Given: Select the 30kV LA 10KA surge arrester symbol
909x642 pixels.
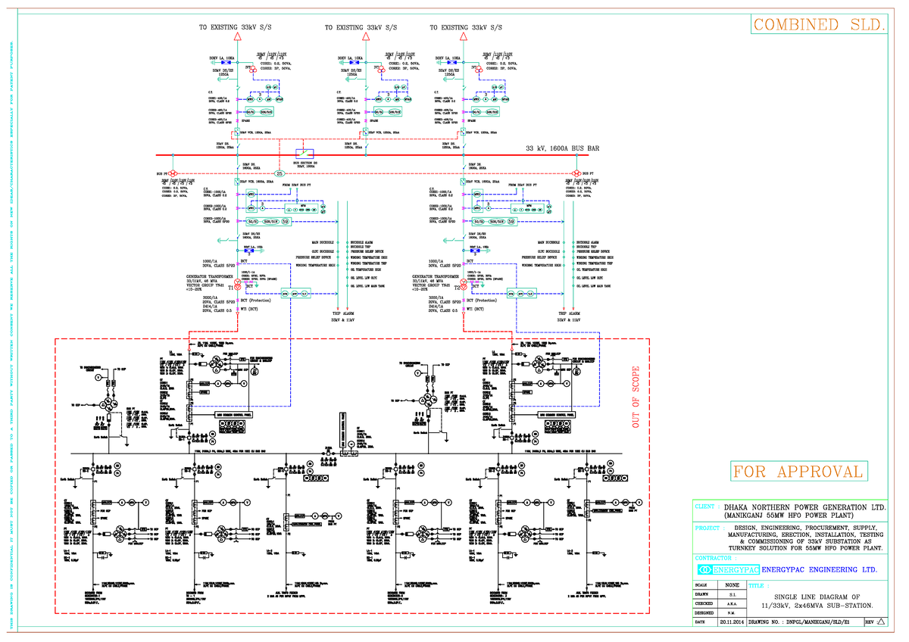Looking at the screenshot, I should 226,62.
